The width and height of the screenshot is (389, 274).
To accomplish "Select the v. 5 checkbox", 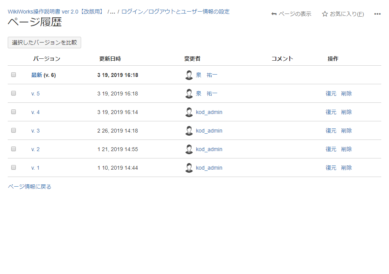I will tap(14, 93).
